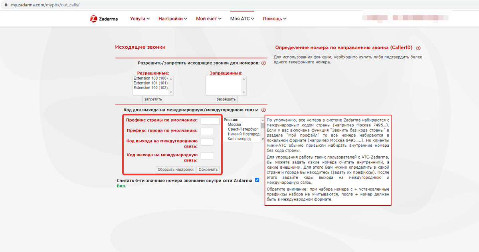
Task: Click scroll-down arrow of forbidden list
Action: point(244,93)
